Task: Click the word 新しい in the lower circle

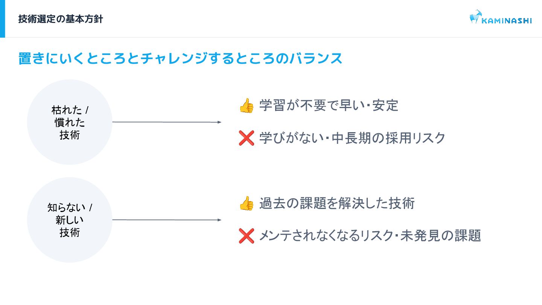Action: pos(70,220)
